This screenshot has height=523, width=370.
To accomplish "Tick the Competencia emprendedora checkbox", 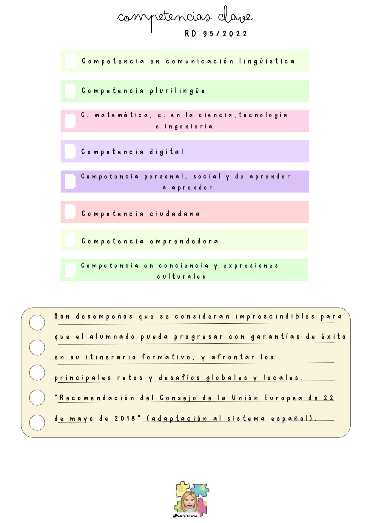I will (x=70, y=240).
